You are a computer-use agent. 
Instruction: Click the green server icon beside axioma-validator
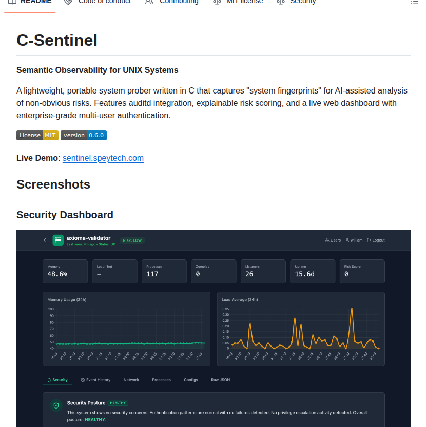click(57, 240)
